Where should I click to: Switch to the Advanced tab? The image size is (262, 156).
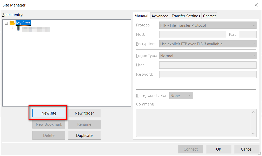click(x=160, y=16)
